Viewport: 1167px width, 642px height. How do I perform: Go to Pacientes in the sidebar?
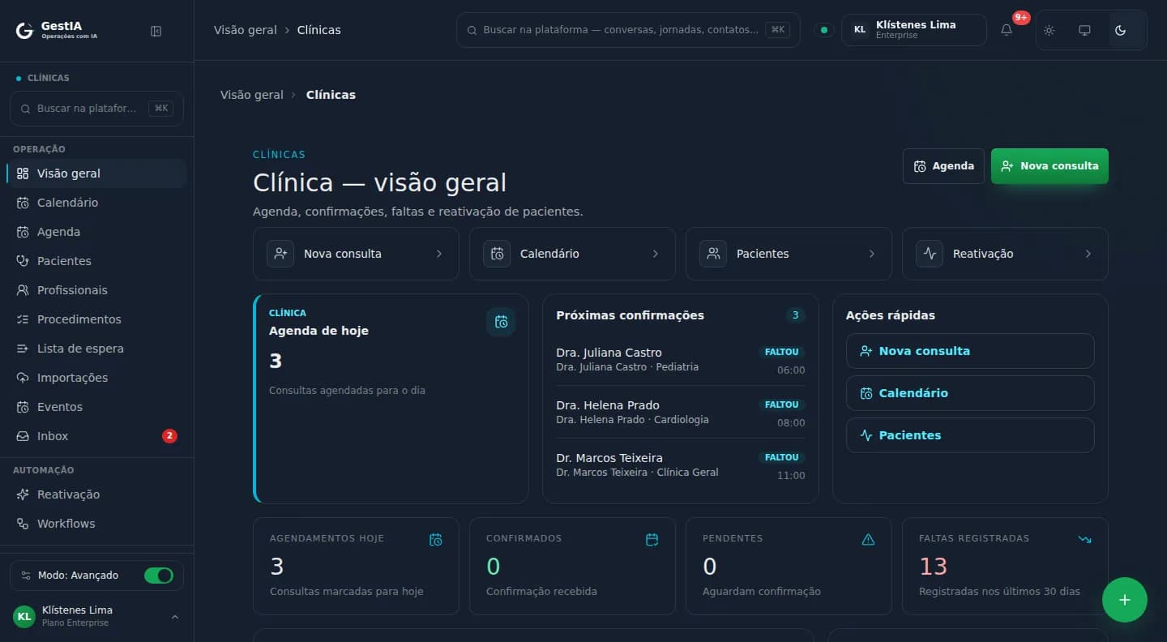coord(96,261)
